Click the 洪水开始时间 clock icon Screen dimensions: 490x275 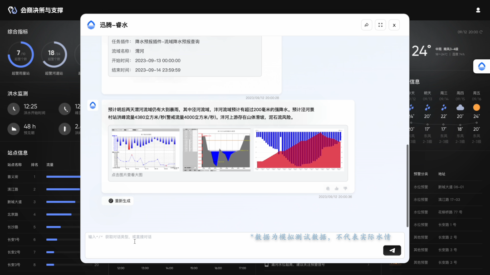click(x=14, y=109)
